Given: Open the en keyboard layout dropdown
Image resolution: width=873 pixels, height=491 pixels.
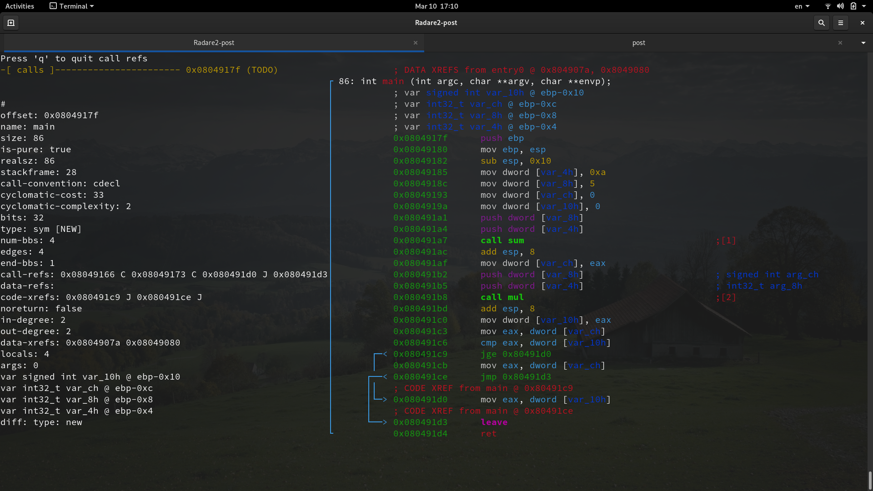Looking at the screenshot, I should [802, 6].
